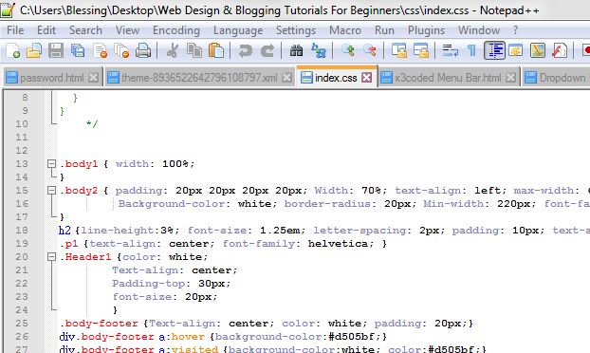
Task: Open the Document map icon
Action: pyautogui.click(x=538, y=50)
